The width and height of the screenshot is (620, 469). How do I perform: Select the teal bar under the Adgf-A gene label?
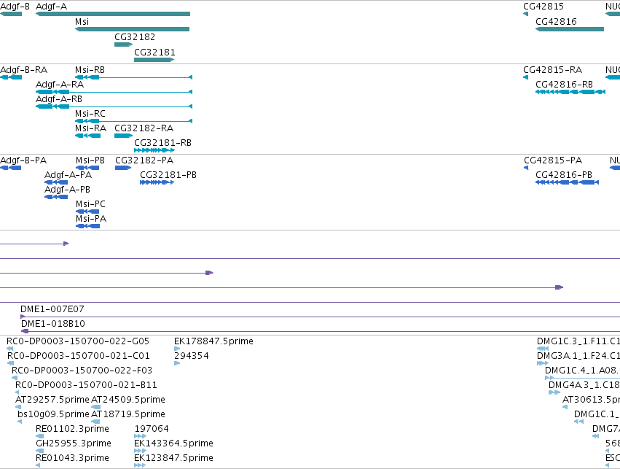coord(113,14)
